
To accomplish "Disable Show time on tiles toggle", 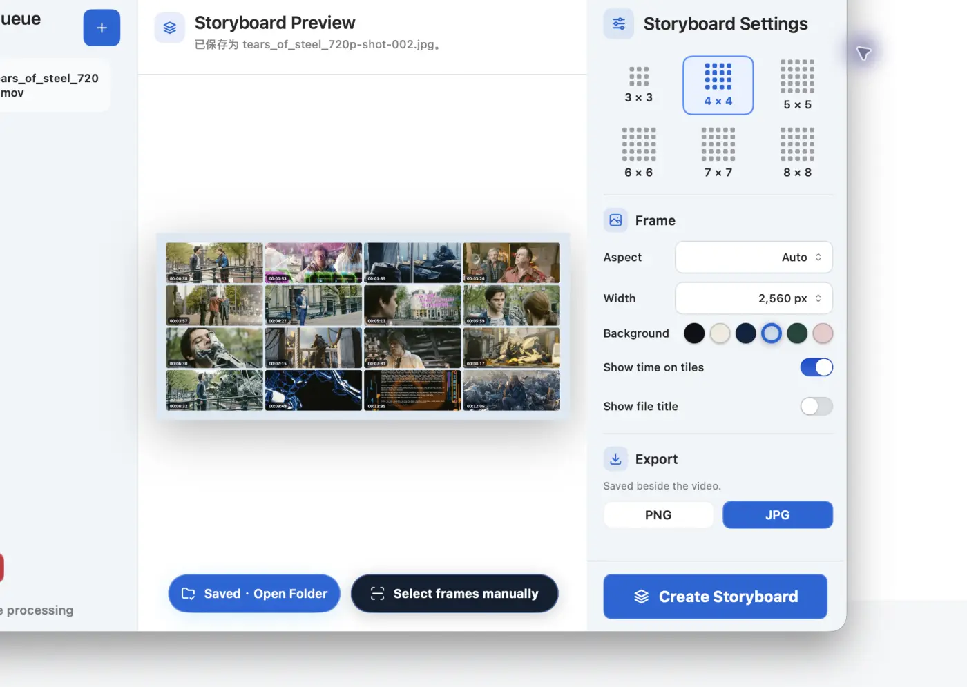I will (816, 367).
